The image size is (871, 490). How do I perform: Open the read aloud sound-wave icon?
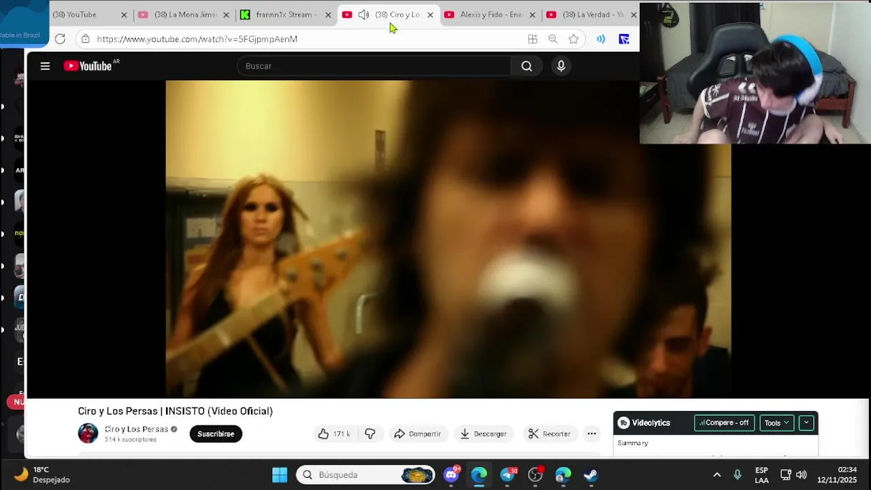pos(601,39)
